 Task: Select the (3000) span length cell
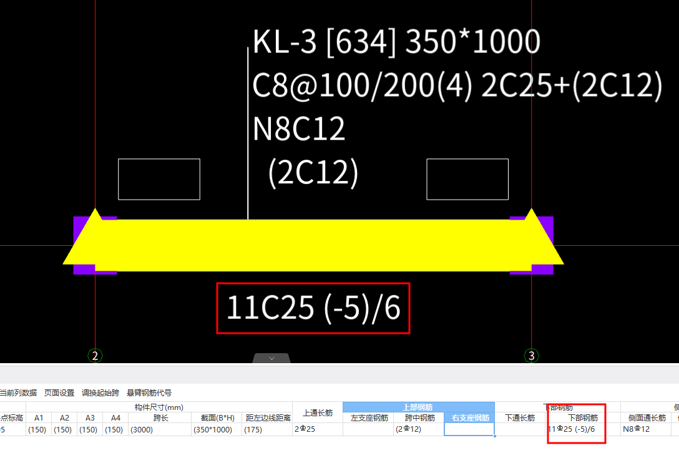tap(160, 429)
